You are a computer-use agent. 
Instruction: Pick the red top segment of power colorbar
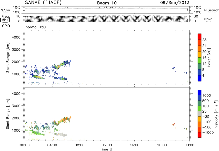tap(200, 37)
